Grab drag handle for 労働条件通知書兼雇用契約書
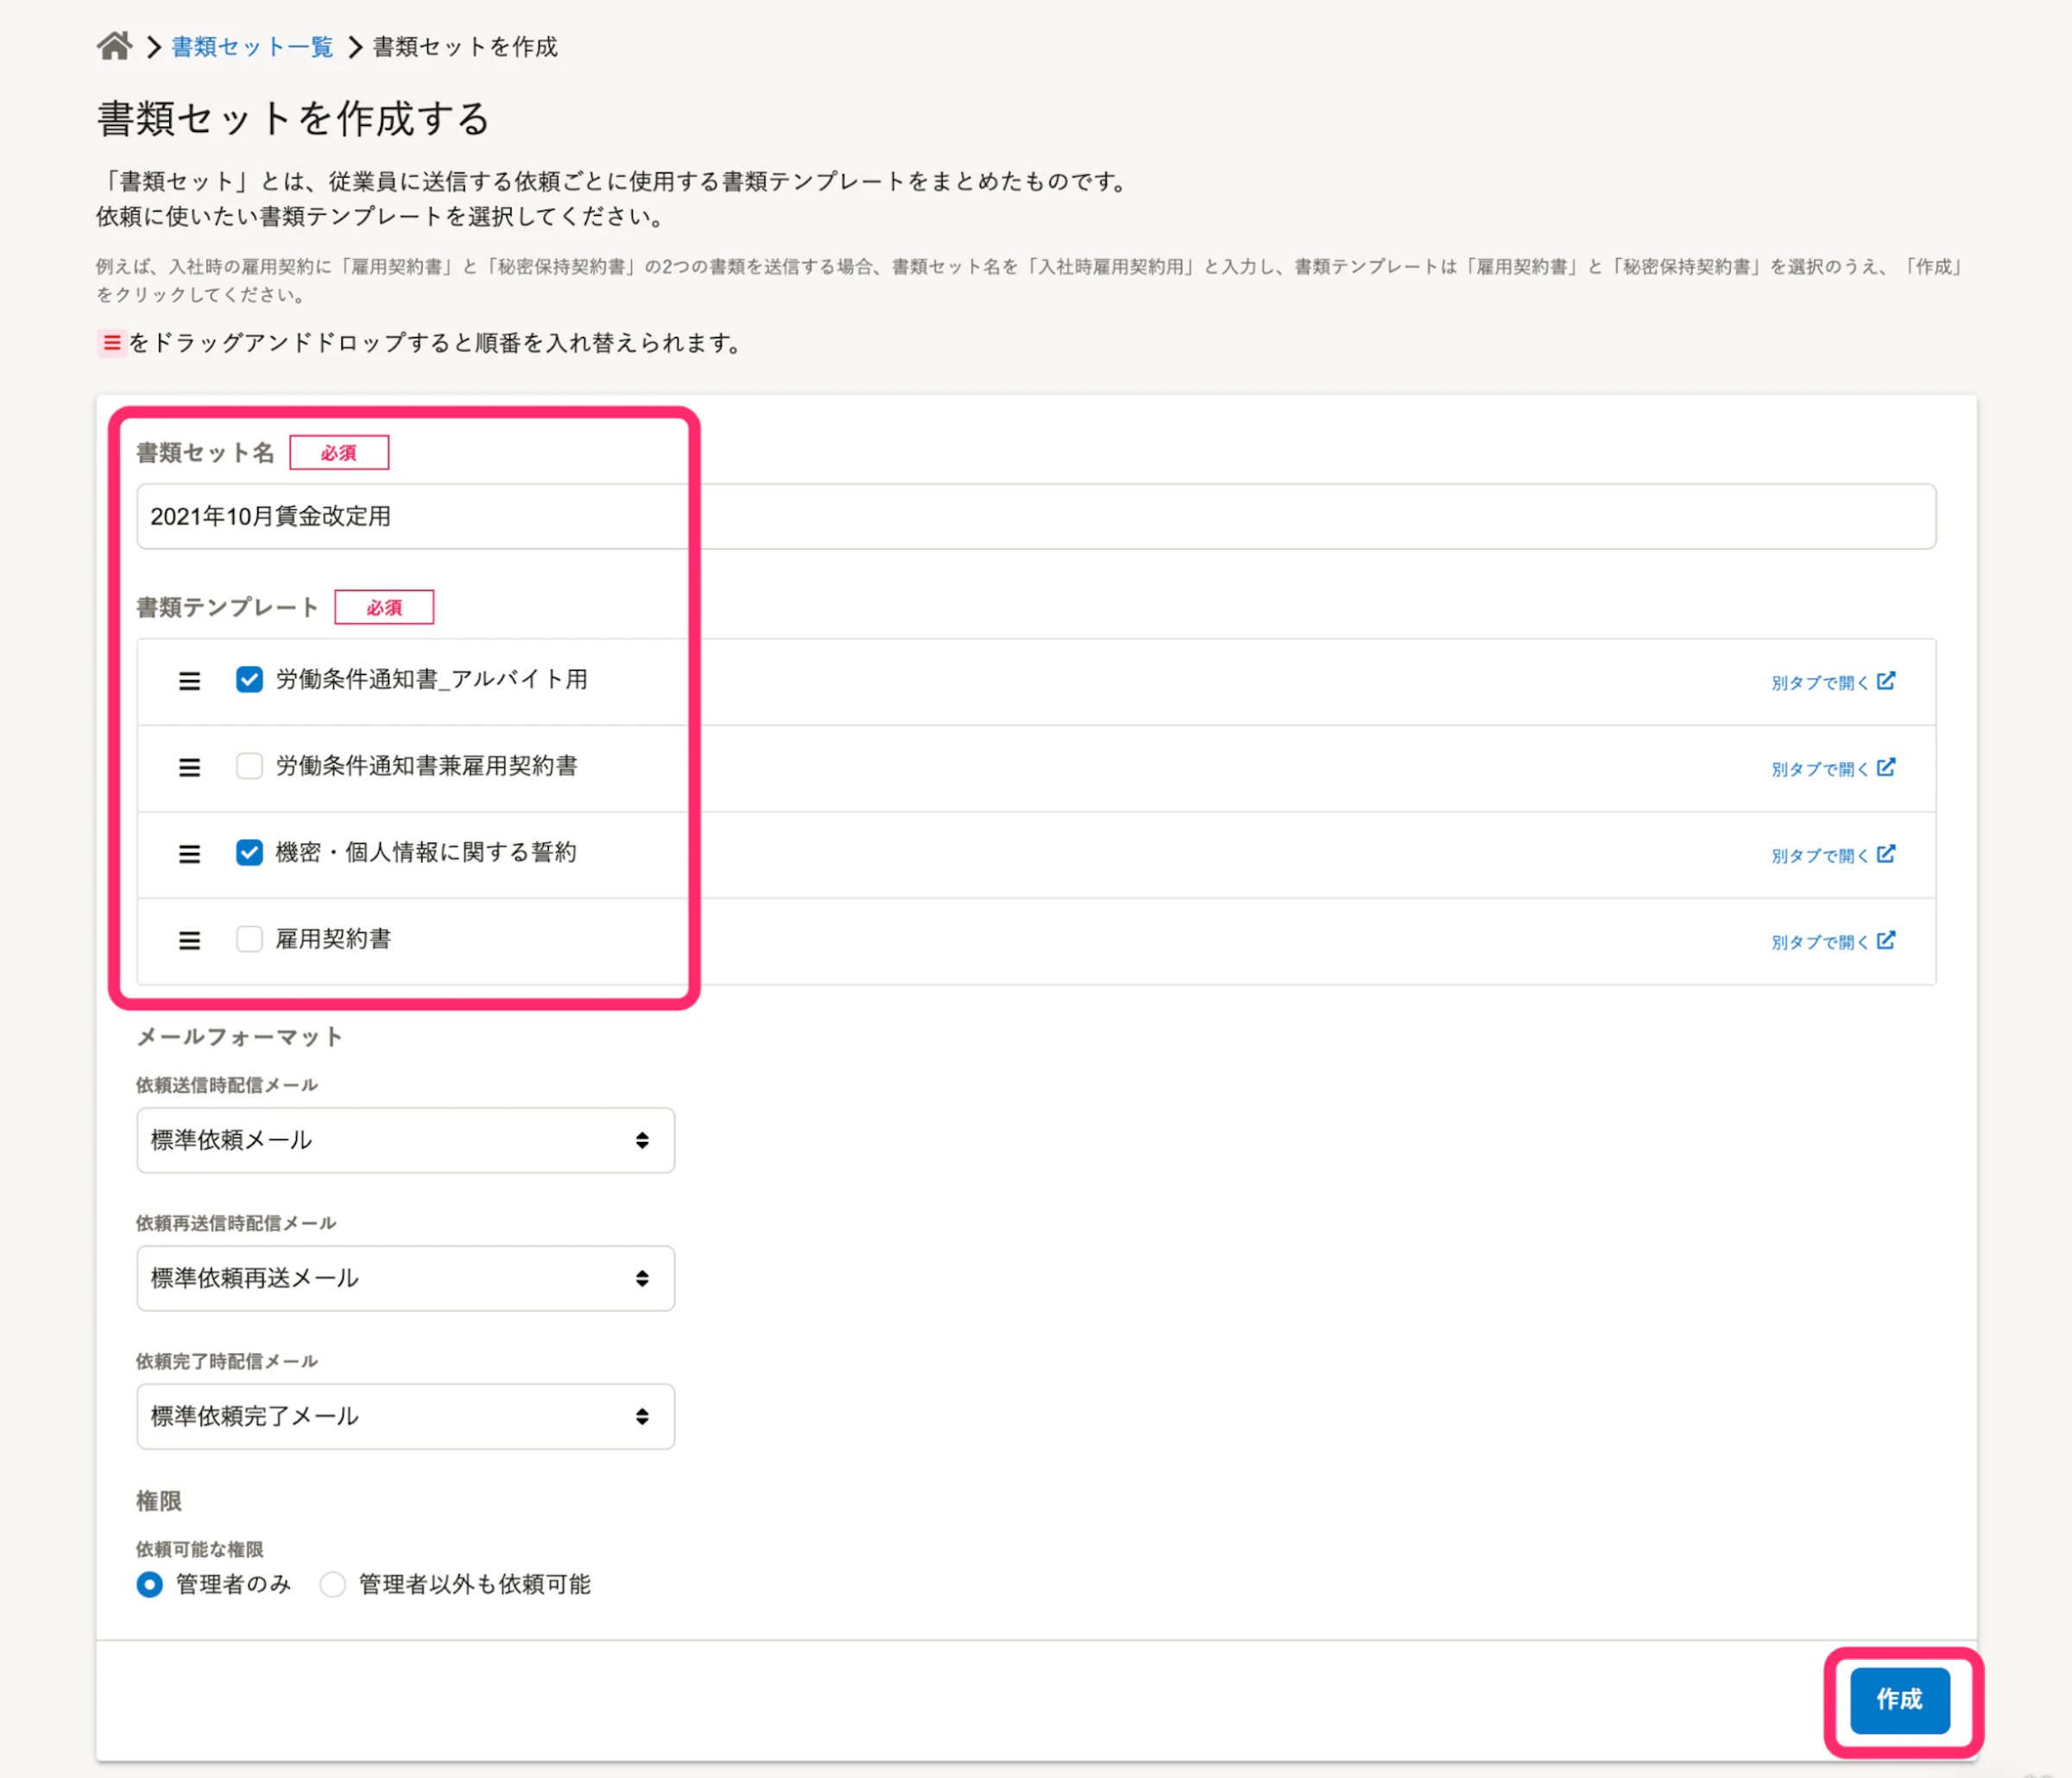 click(189, 767)
